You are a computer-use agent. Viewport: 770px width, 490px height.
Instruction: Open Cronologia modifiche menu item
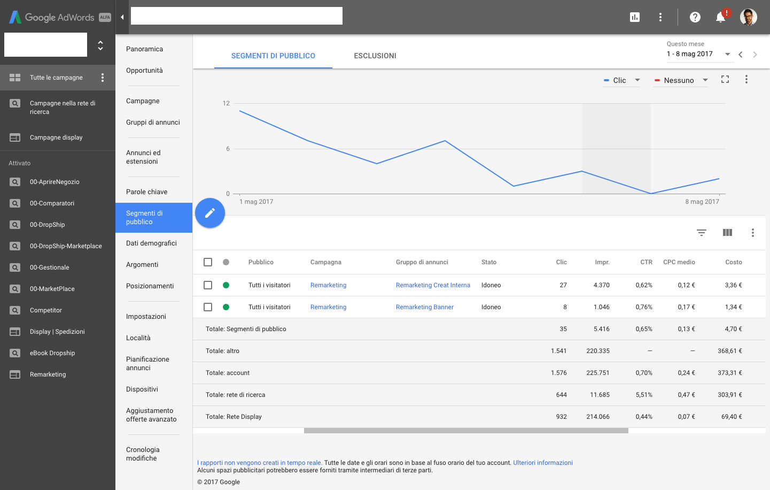tap(143, 454)
